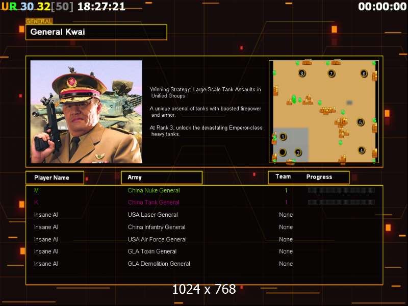Click team None in China Infantry General row

(x=286, y=227)
